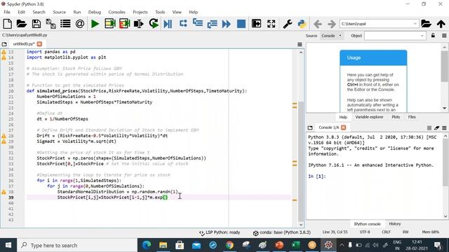Open the Debug menu
The image size is (449, 252).
click(x=95, y=12)
